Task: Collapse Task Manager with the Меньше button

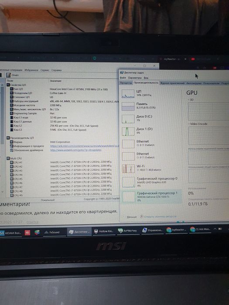Action: (130, 217)
